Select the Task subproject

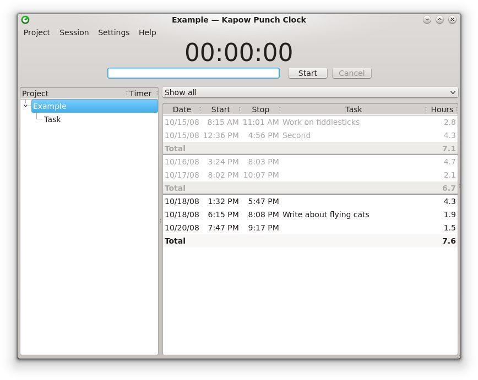(x=52, y=119)
